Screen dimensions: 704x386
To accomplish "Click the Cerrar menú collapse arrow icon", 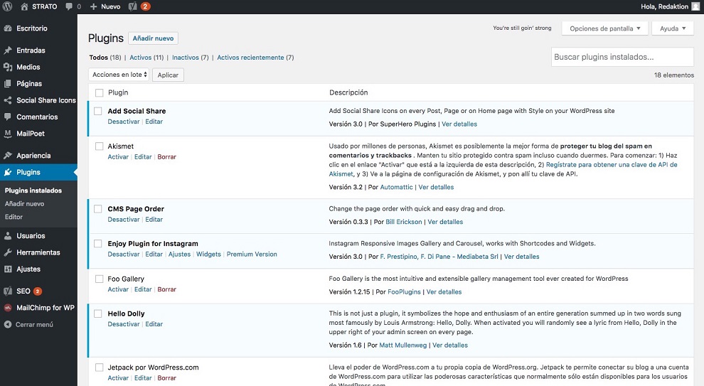I will [x=8, y=324].
